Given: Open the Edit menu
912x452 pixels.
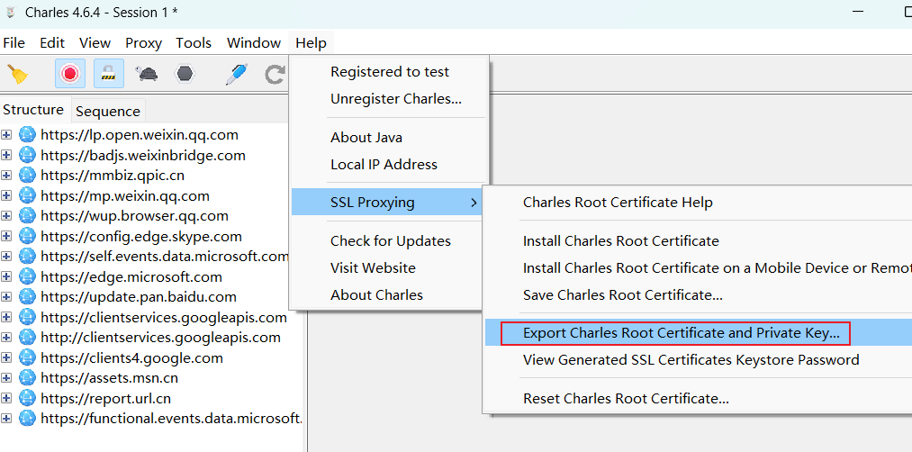Looking at the screenshot, I should pyautogui.click(x=52, y=43).
